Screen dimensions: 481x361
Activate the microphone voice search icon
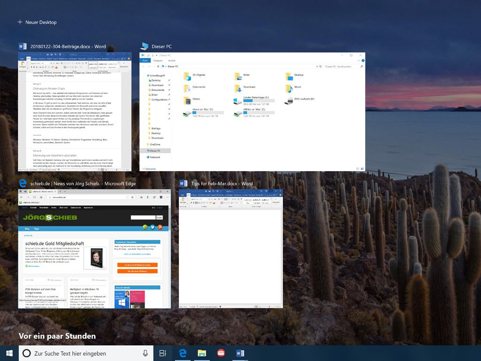click(145, 353)
